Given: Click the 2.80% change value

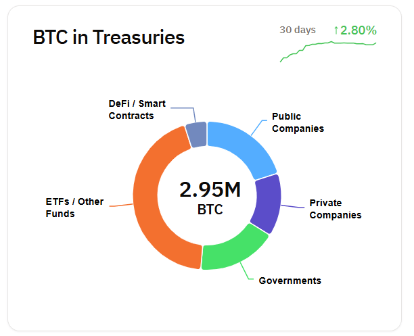Looking at the screenshot, I should pyautogui.click(x=359, y=30).
